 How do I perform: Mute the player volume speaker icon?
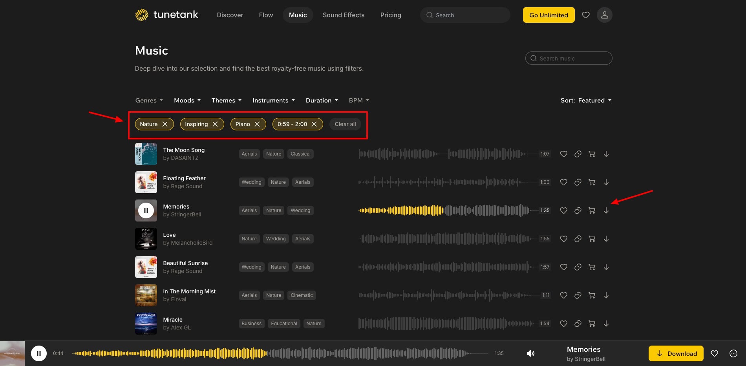(x=530, y=353)
